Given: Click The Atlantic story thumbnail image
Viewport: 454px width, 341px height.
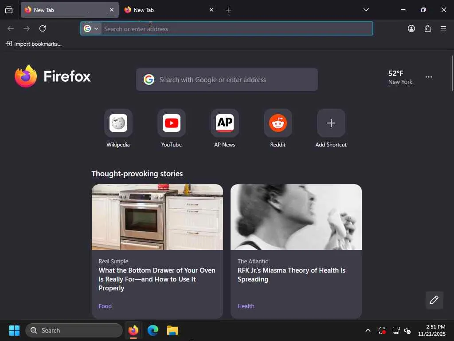Looking at the screenshot, I should click(x=296, y=217).
